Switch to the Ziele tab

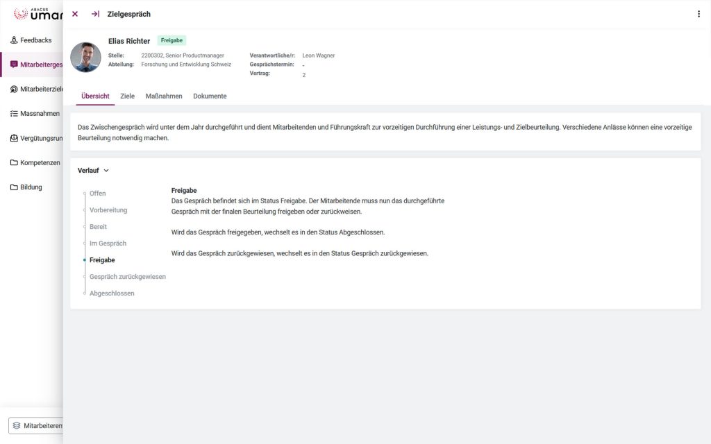[127, 96]
